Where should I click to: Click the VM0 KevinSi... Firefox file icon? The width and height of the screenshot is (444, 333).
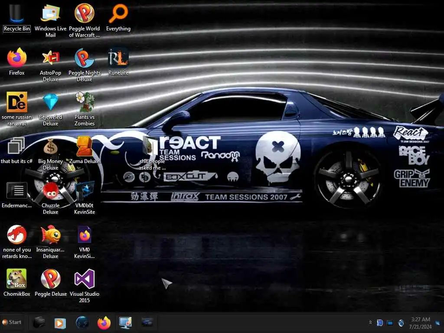(85, 242)
